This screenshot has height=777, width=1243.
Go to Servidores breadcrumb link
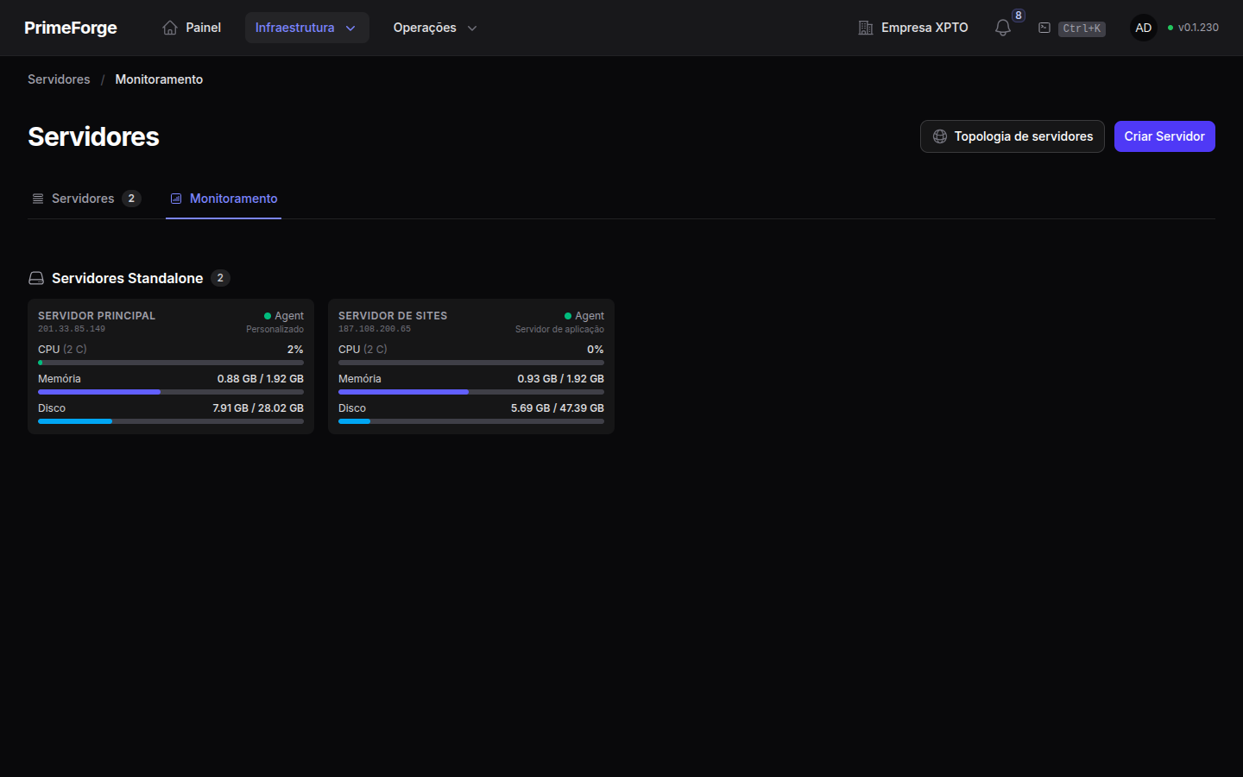point(59,79)
